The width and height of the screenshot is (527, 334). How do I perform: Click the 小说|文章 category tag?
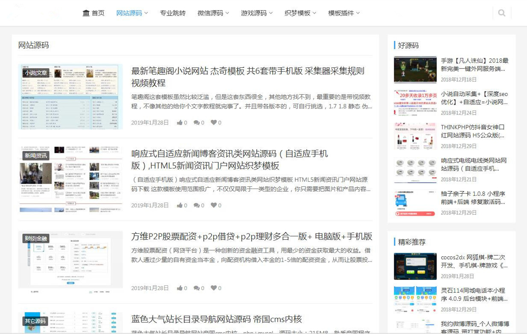(x=36, y=73)
